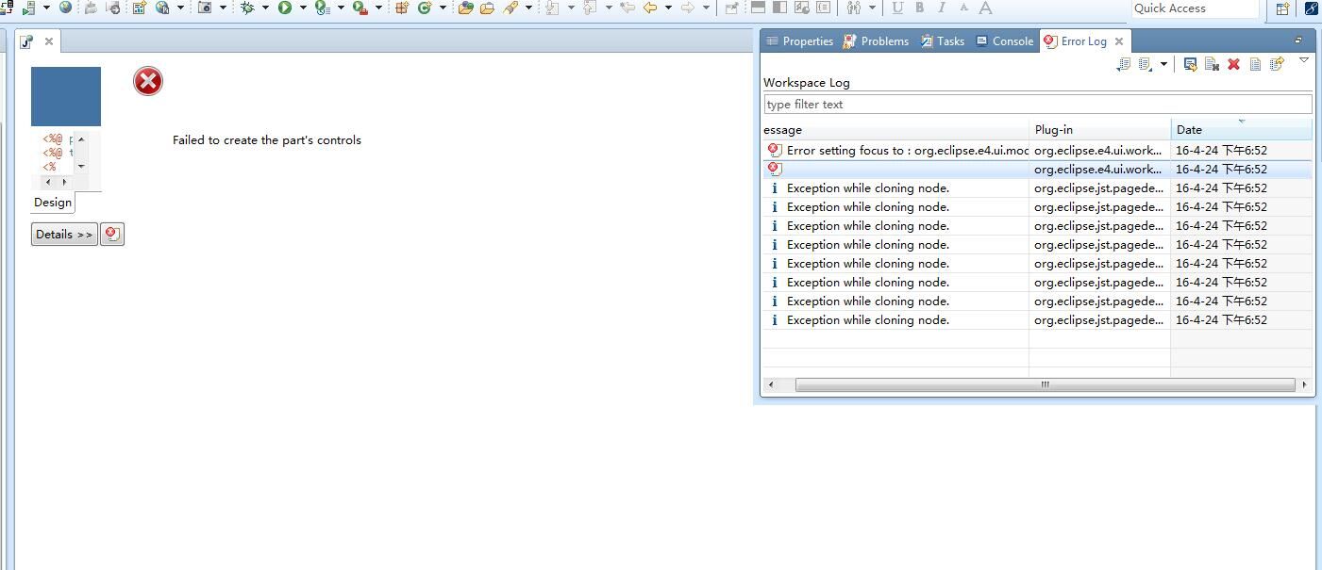The image size is (1322, 570).
Task: Click the Debug bug icon
Action: 247,8
